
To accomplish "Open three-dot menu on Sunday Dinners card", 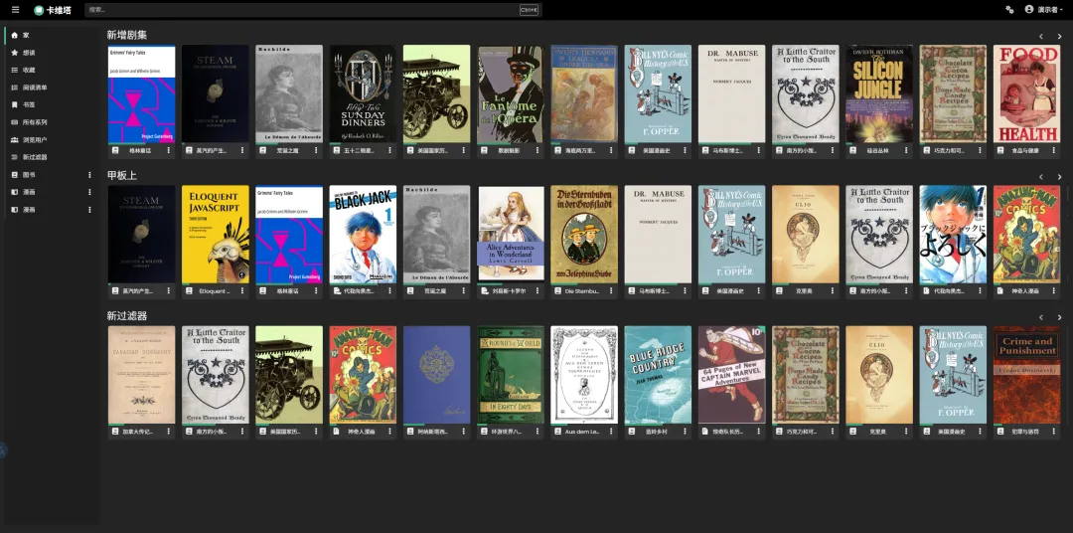I will point(390,150).
